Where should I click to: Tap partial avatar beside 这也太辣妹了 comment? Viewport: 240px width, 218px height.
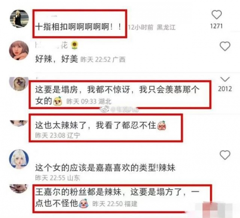tap(19, 123)
